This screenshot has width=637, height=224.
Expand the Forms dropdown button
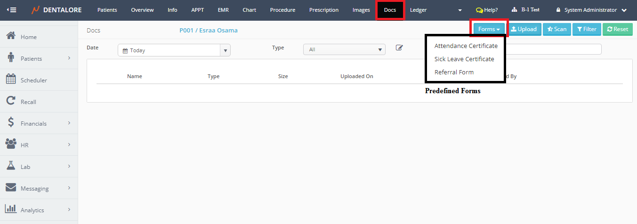489,29
